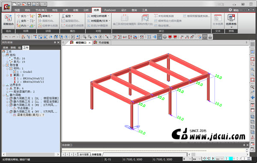The height and width of the screenshot is (163, 257).
Task: Collapse the 截面: 2 tree node
Action: coord(8,75)
